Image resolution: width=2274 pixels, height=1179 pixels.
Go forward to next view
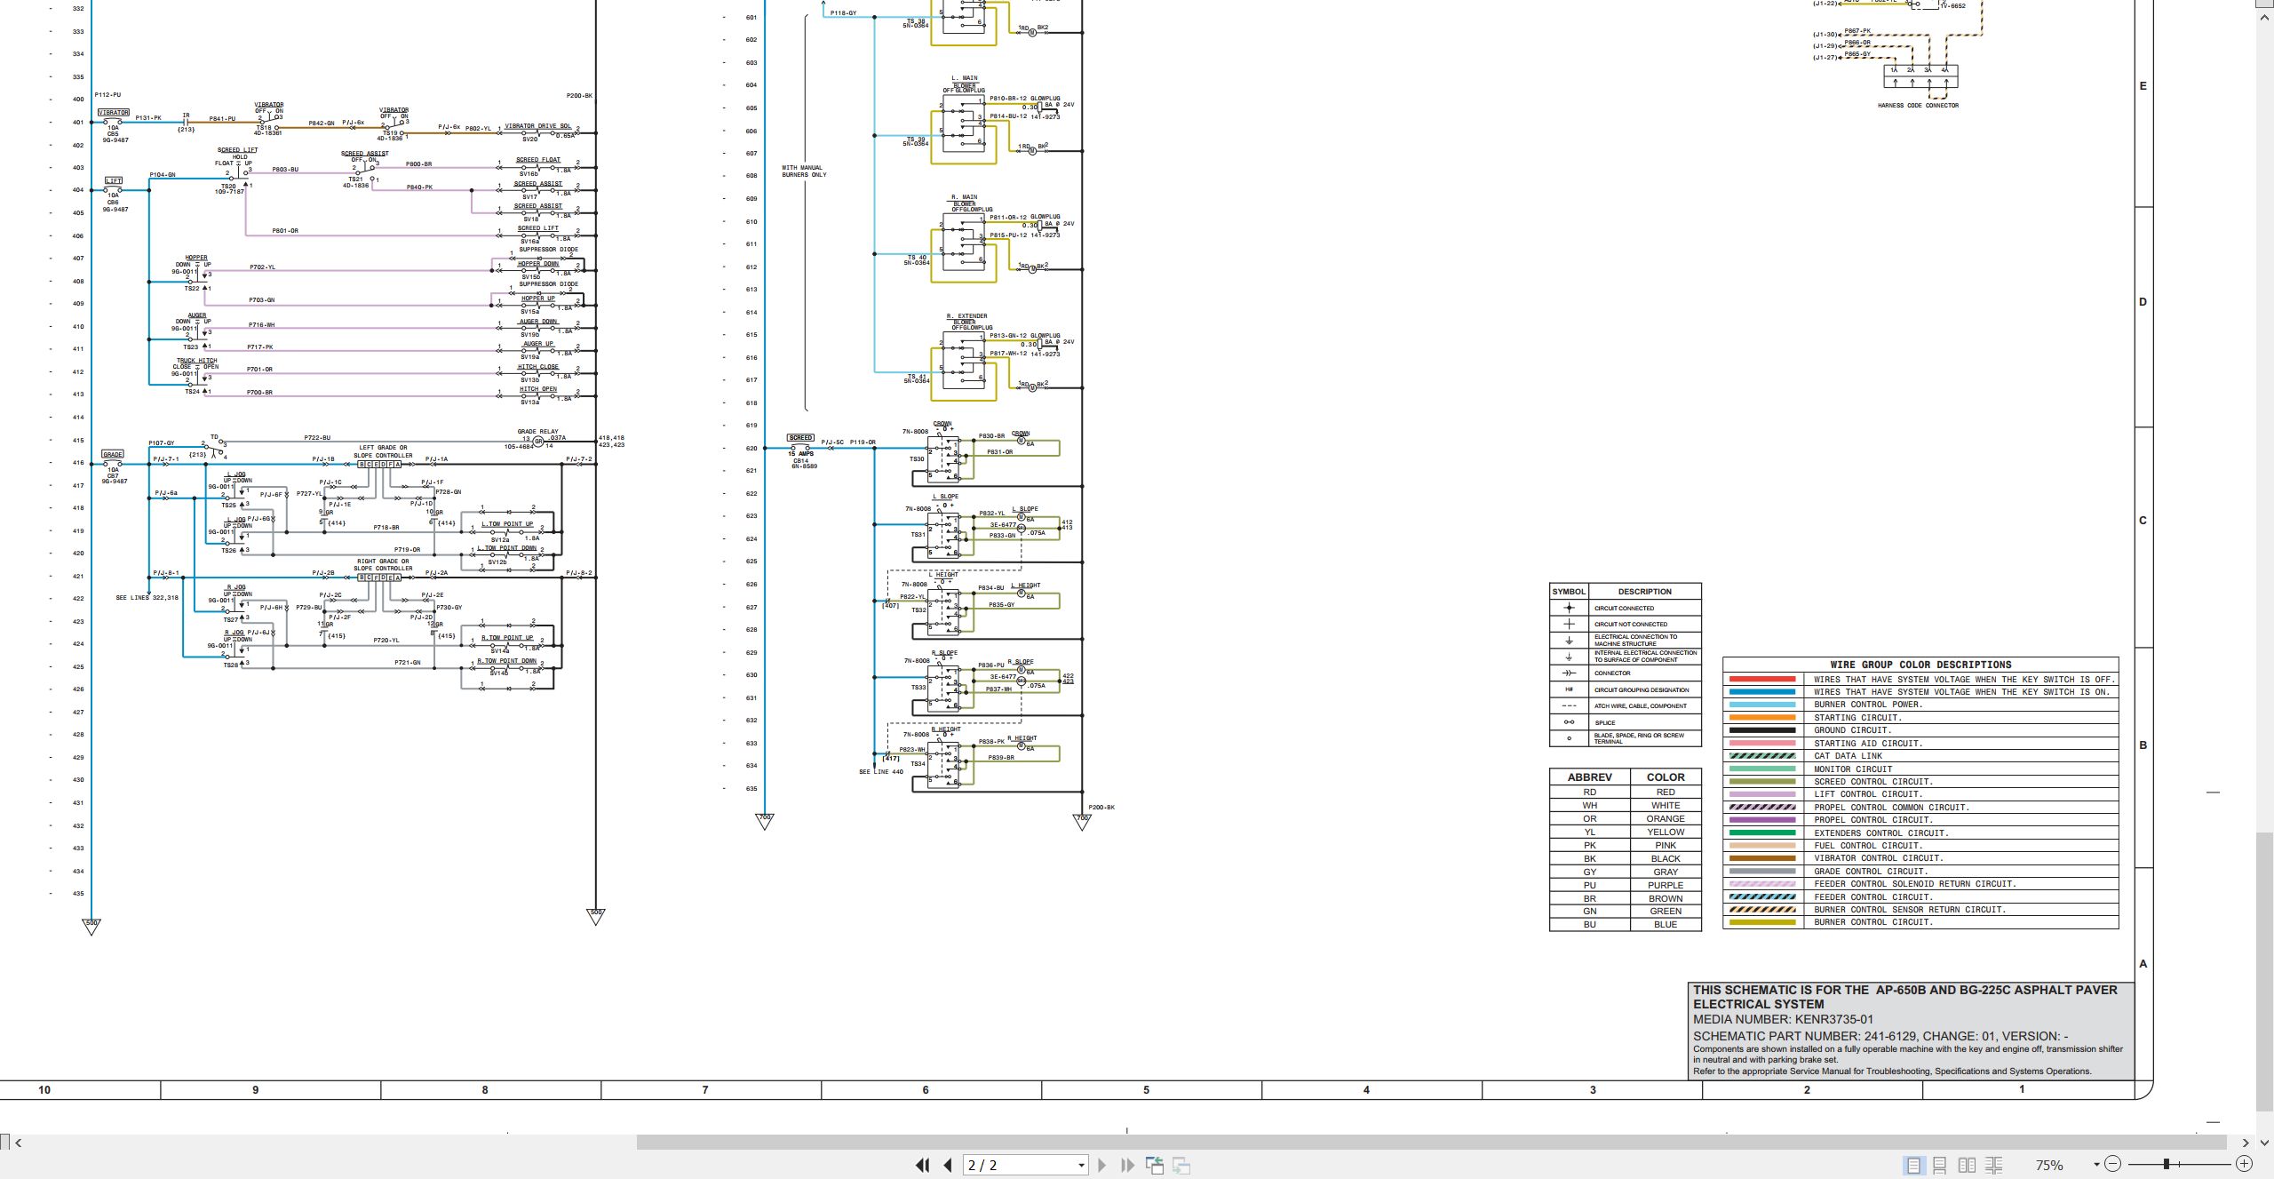1181,1165
